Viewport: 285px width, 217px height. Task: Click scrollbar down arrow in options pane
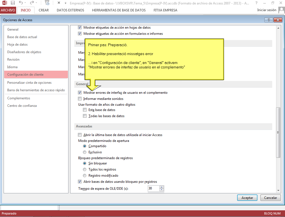[x=278, y=191]
